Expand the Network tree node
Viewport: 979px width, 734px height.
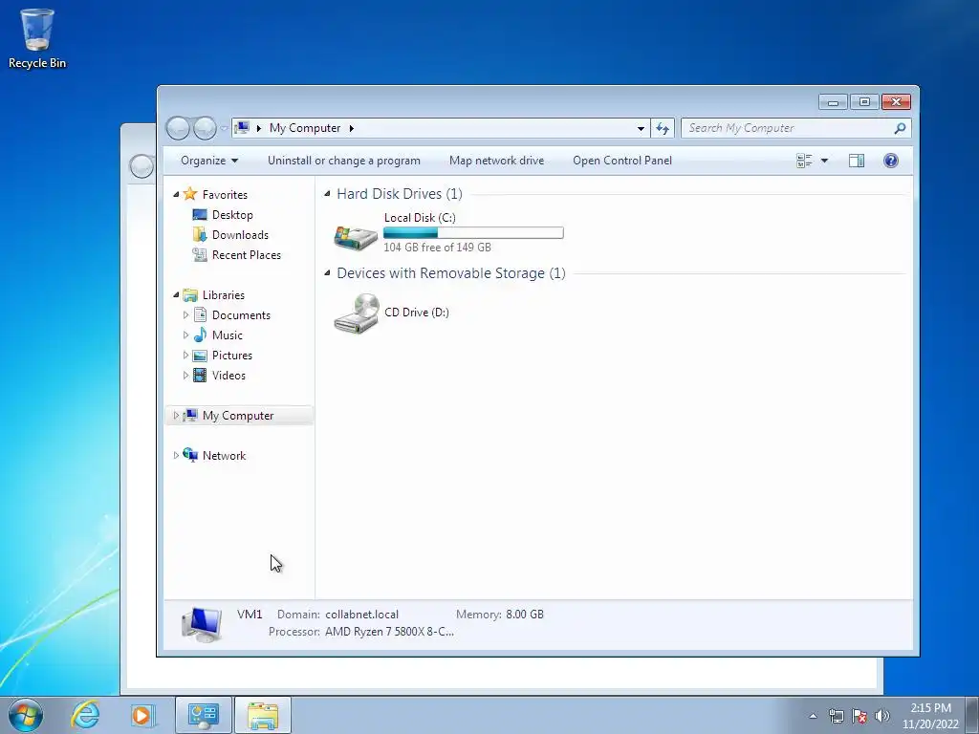(x=176, y=455)
